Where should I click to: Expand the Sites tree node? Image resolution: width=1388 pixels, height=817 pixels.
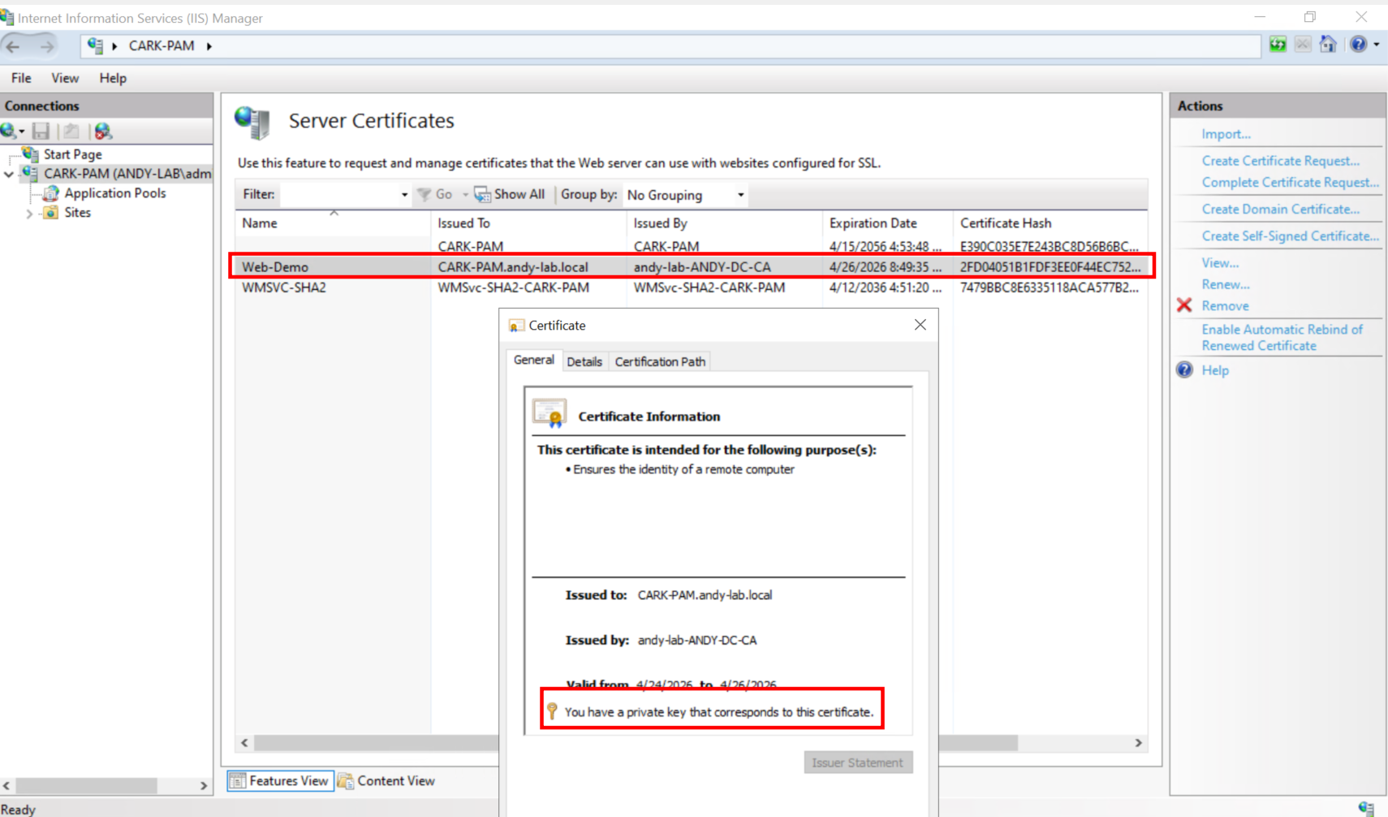tap(29, 214)
